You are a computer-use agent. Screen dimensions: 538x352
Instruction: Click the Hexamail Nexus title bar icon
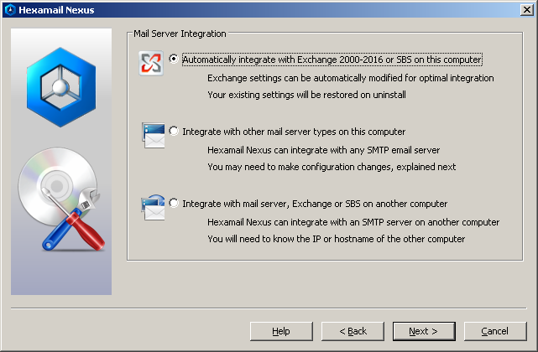click(10, 9)
